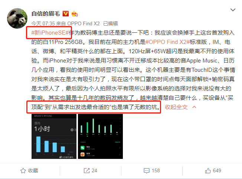Click the comment bubble icon
242x179 pixels.
pyautogui.click(x=147, y=171)
